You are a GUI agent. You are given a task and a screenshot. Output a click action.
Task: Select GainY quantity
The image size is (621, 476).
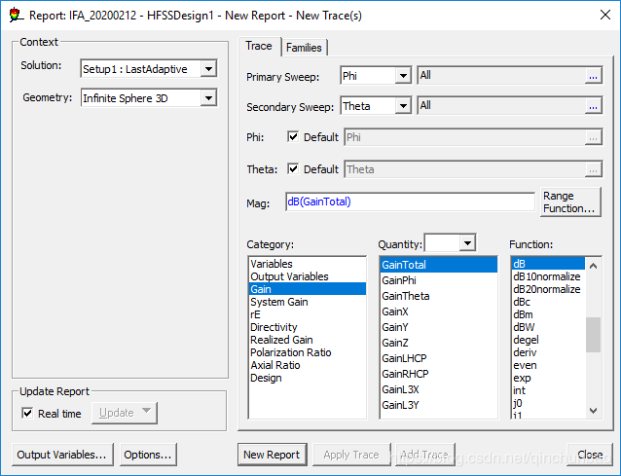point(439,327)
